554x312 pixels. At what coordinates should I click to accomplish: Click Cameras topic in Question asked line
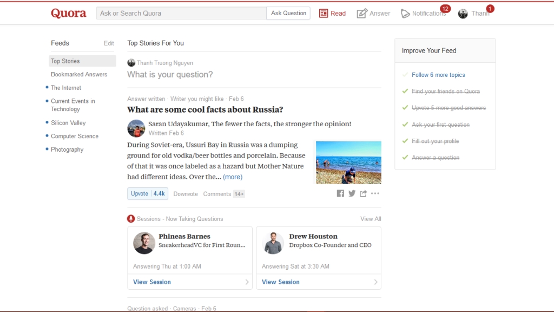click(184, 308)
